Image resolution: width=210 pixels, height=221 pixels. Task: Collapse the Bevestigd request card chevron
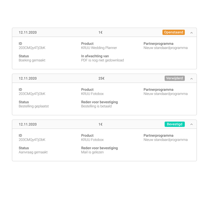(x=191, y=124)
